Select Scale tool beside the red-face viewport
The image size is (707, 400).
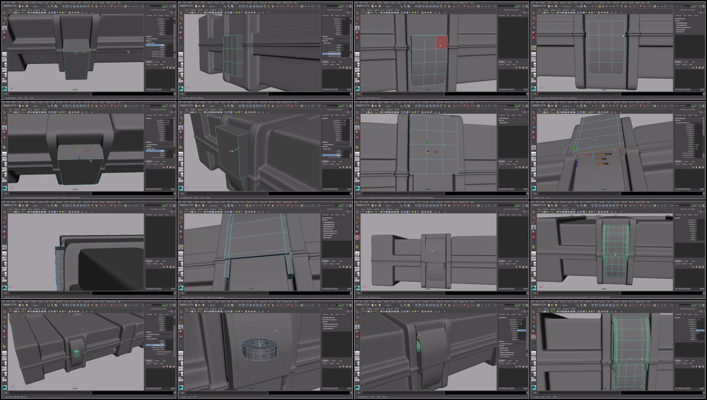[358, 38]
